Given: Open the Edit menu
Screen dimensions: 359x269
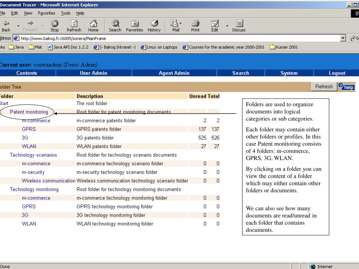Looking at the screenshot, I should click(x=14, y=13).
